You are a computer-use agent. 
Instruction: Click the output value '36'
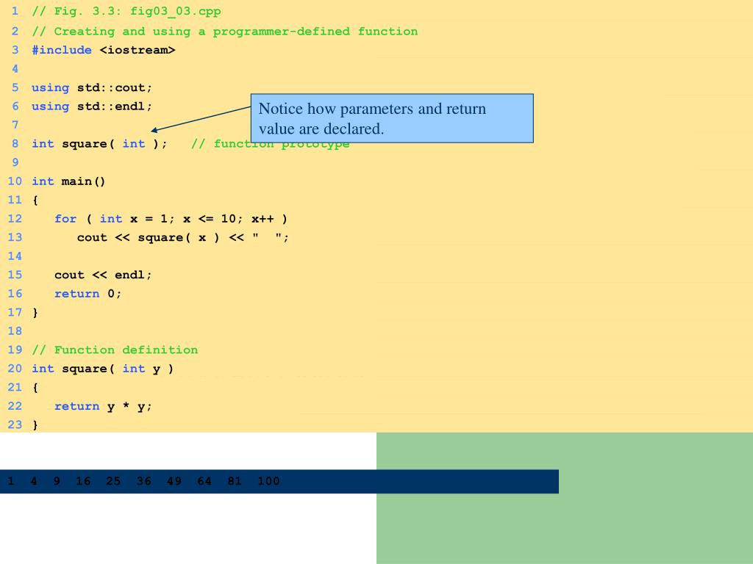pos(143,481)
